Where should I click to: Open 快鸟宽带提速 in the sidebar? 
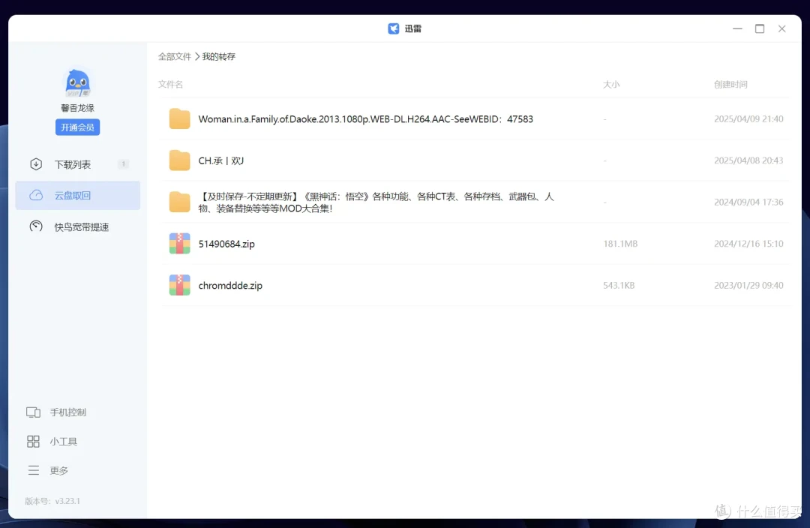[77, 226]
